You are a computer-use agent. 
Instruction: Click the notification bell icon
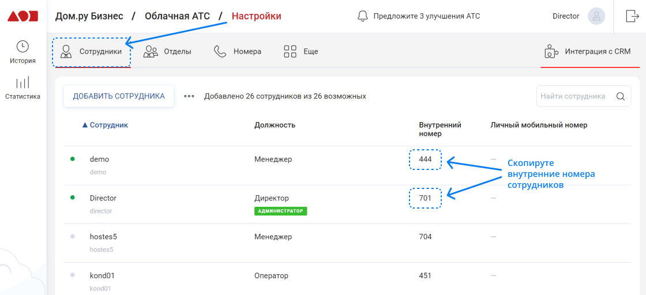[363, 16]
